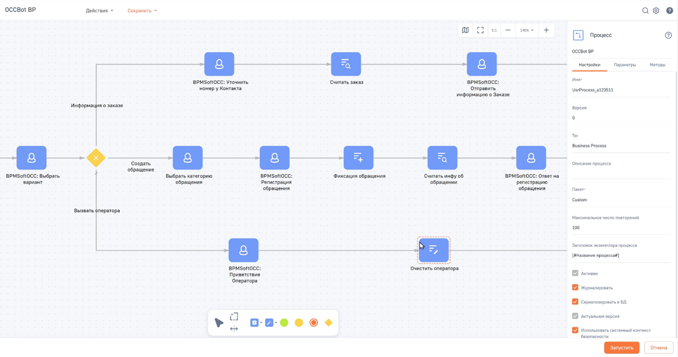Select Ответ на регистрацию обращения node

(x=531, y=158)
